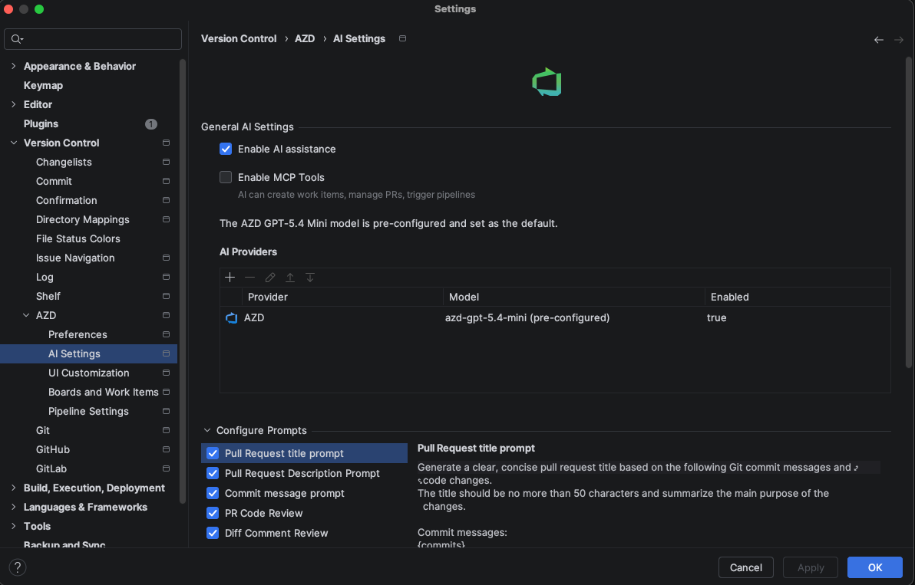Screen dimensions: 915x585
Task: Expand Appearance & Behavior tree node
Action: [13, 67]
